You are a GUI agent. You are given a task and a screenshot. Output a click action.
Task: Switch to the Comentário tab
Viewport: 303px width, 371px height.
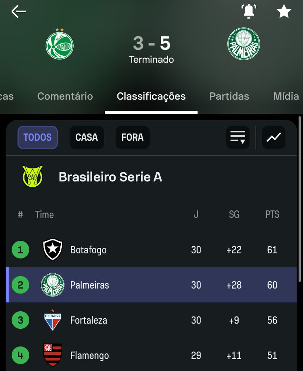65,96
